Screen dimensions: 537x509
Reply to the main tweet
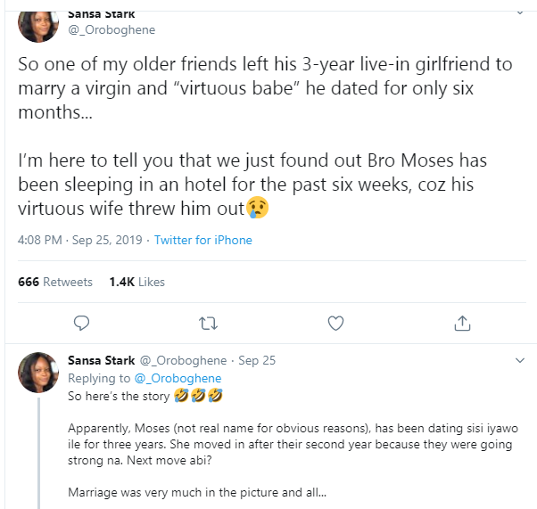click(80, 322)
